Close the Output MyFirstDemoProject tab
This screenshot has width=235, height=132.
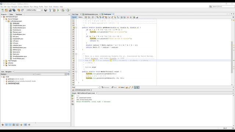click(97, 93)
